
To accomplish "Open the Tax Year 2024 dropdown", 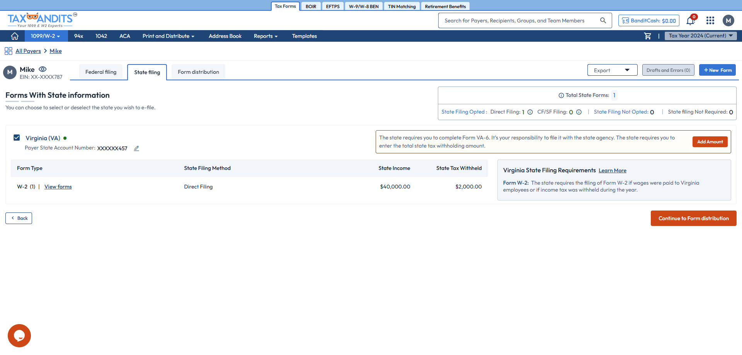I will click(x=701, y=36).
